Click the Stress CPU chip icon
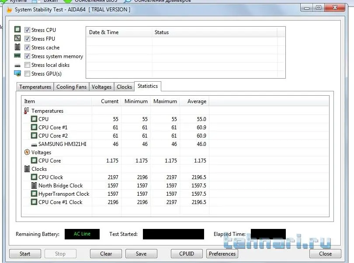The height and width of the screenshot is (263, 354). 17,29
